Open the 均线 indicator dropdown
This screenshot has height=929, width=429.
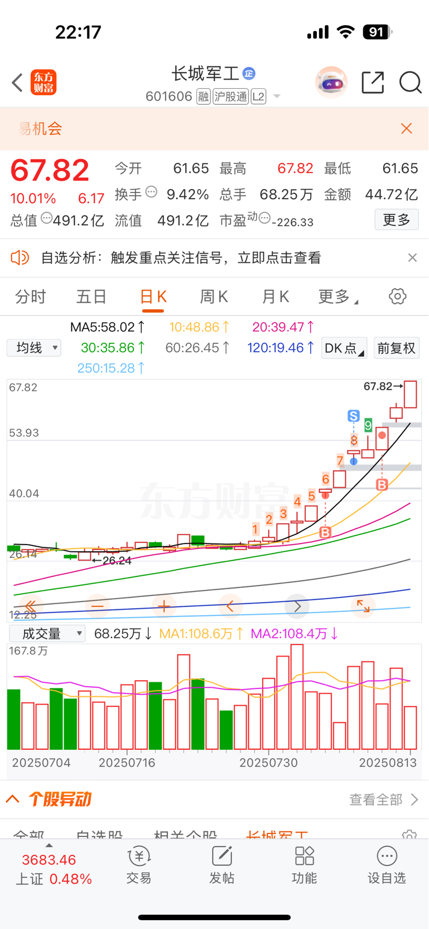pyautogui.click(x=34, y=348)
